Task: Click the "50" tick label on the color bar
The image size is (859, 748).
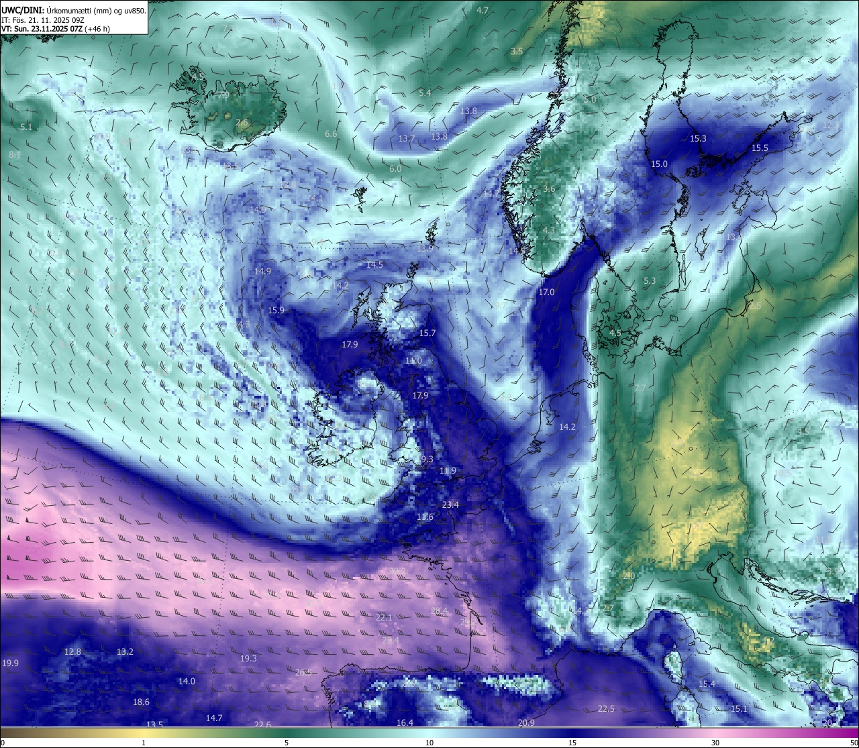Action: (853, 742)
